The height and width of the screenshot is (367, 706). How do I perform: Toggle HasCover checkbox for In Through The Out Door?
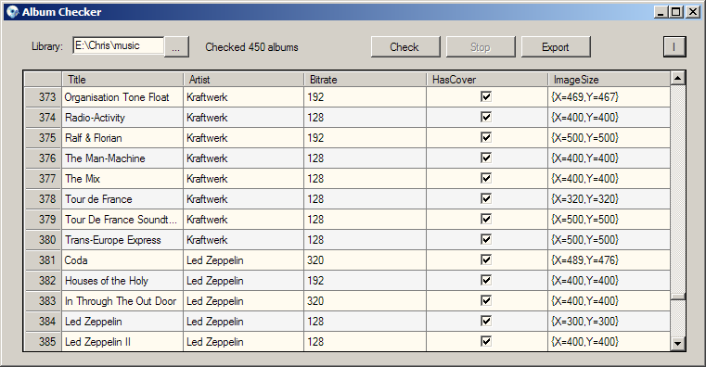(x=486, y=301)
